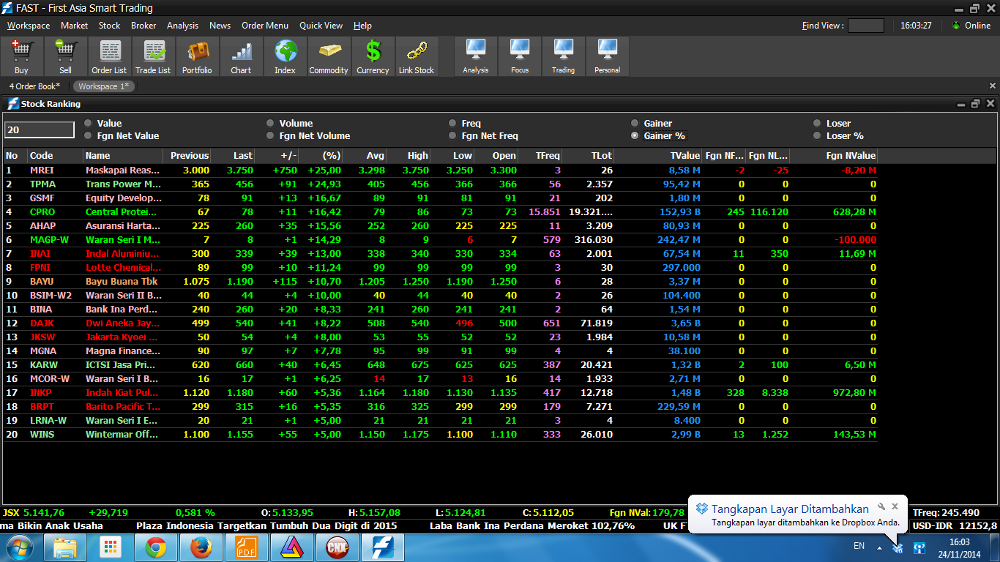Open the Currency dollar icon
Image resolution: width=1000 pixels, height=562 pixels.
click(x=373, y=56)
